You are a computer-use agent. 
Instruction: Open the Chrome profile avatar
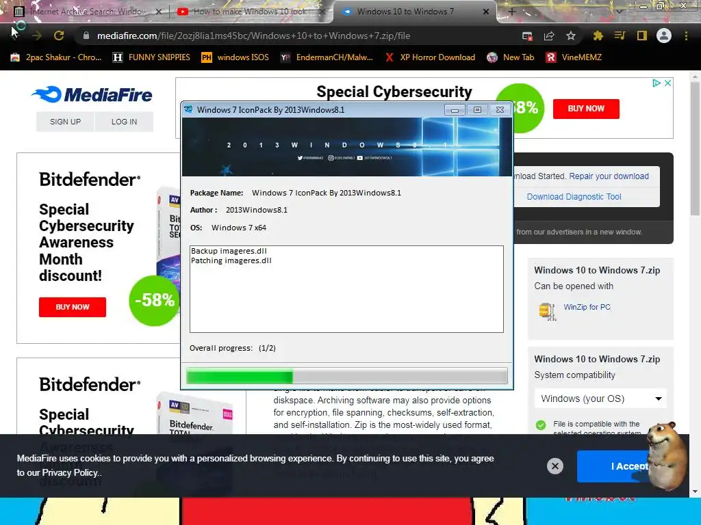[664, 36]
